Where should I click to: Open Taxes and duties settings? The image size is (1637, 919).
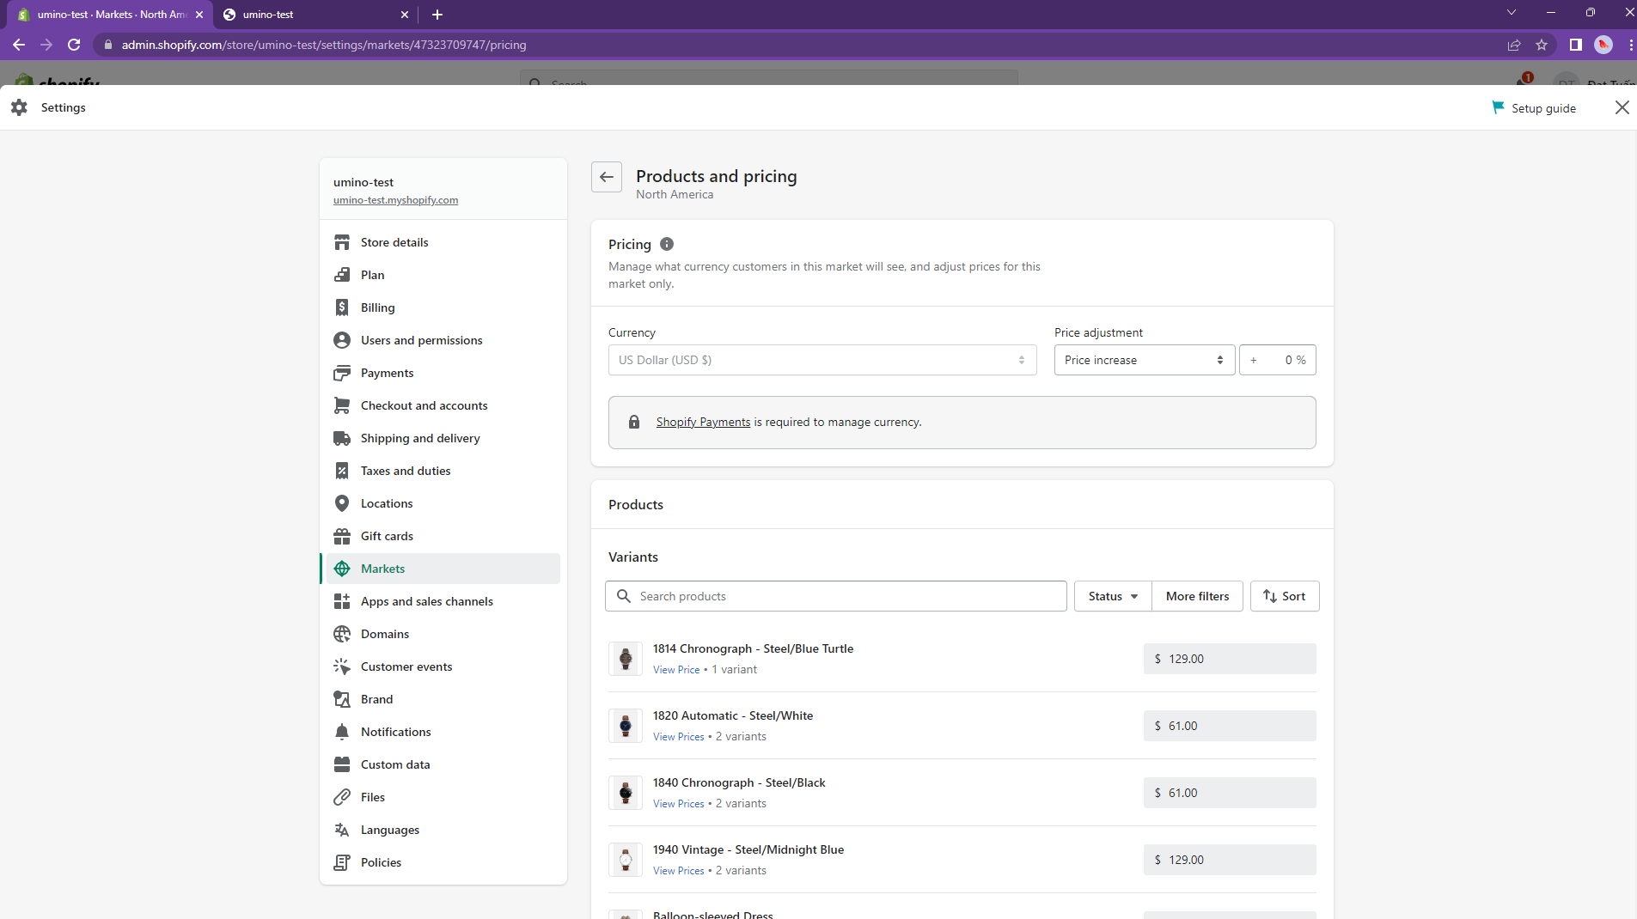(x=406, y=471)
